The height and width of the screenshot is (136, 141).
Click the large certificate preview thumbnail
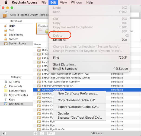tap(42, 29)
